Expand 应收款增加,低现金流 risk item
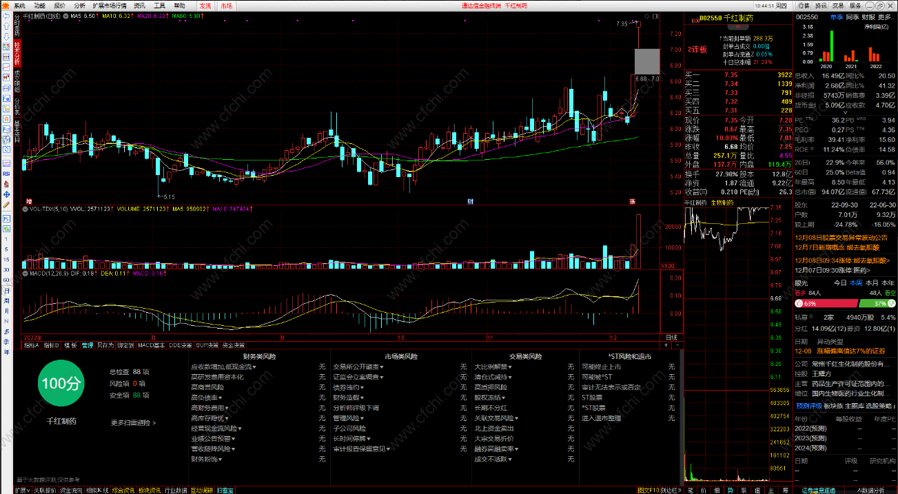This screenshot has height=494, width=898. coord(223,367)
